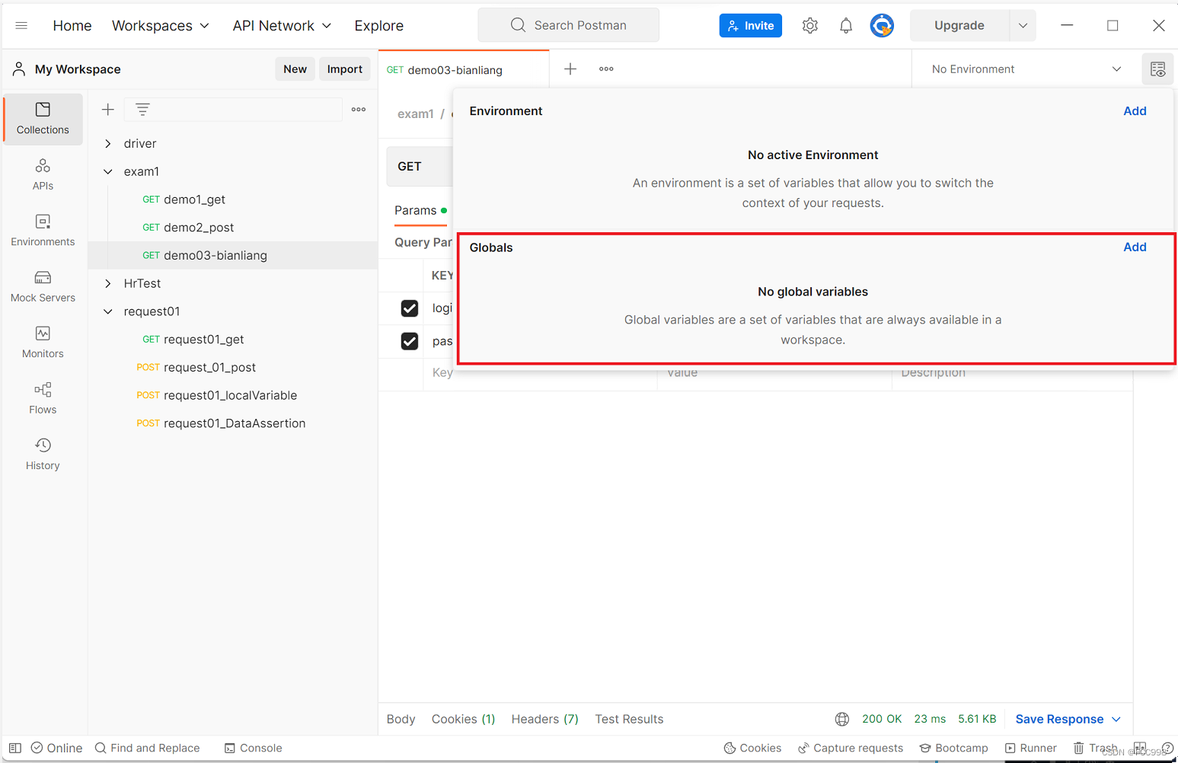Screen dimensions: 1178x763
Task: Open a new request tab
Action: [x=570, y=69]
